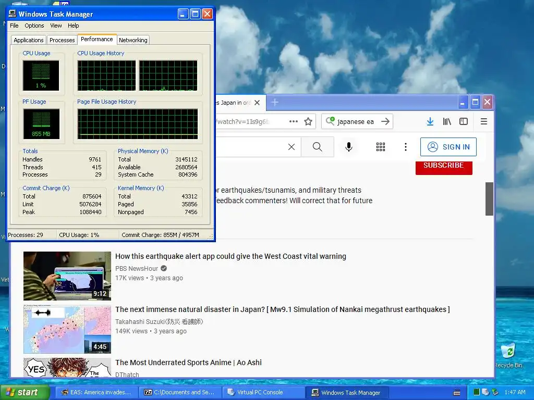Screen dimensions: 534x400
Task: Switch to the Applications tab
Action: click(29, 40)
